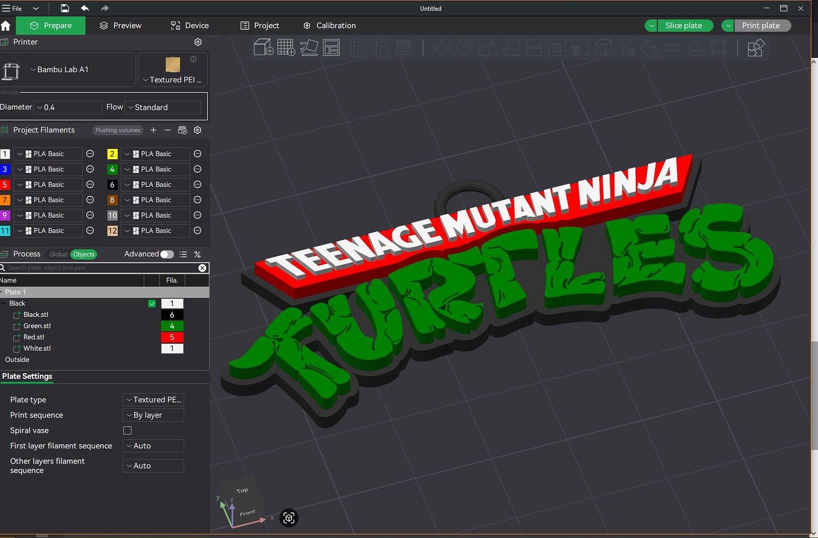Open the nozzle Diameter 0.4 dropdown

click(68, 107)
